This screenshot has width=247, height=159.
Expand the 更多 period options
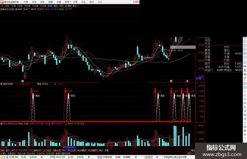pyautogui.click(x=76, y=6)
